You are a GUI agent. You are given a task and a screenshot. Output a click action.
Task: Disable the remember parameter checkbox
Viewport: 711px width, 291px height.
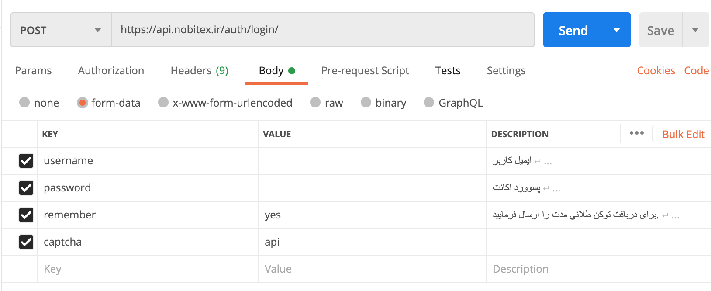(x=26, y=215)
